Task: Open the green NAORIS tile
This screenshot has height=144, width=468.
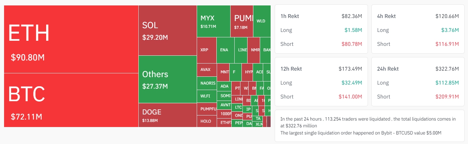Action: pos(207,83)
